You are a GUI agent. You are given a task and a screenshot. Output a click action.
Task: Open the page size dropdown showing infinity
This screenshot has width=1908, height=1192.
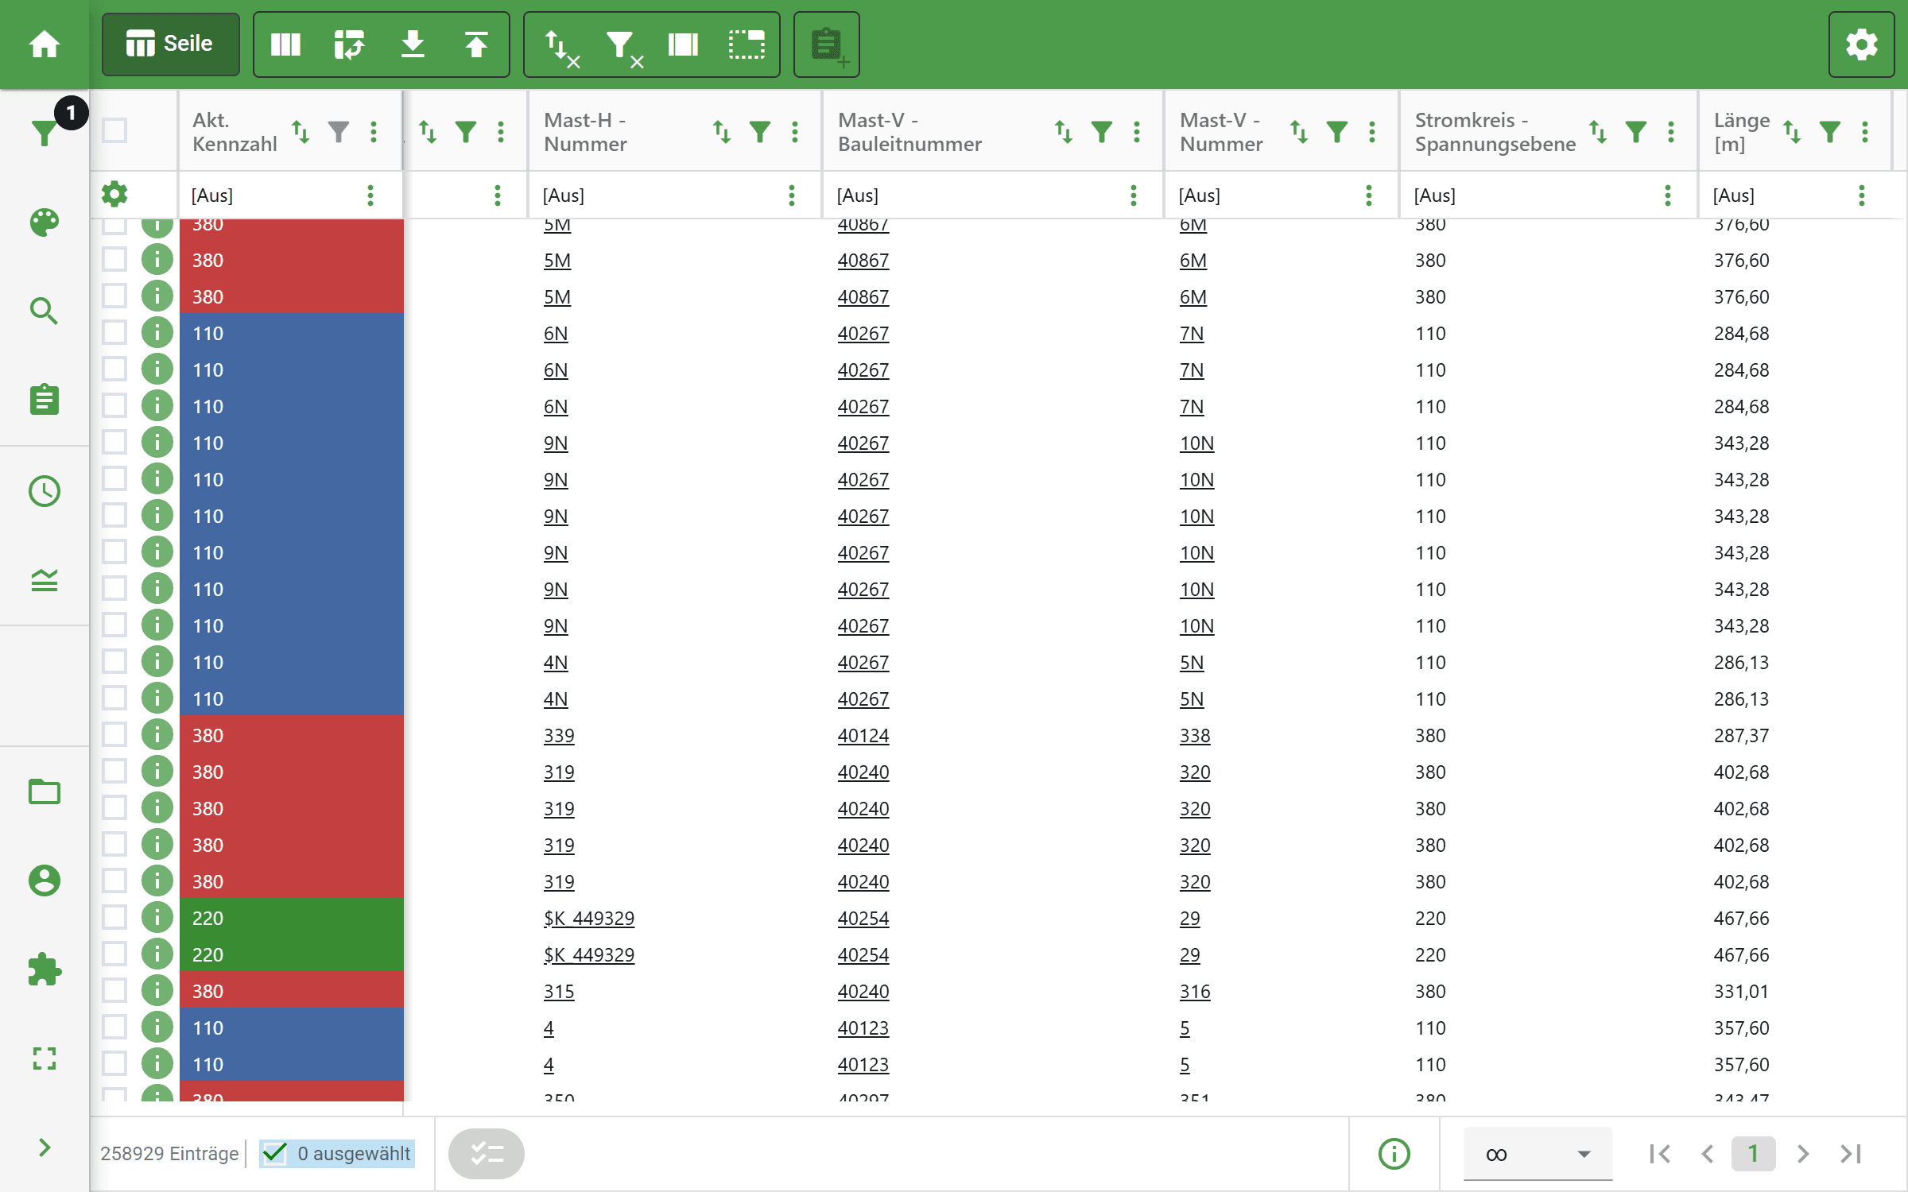coord(1534,1154)
